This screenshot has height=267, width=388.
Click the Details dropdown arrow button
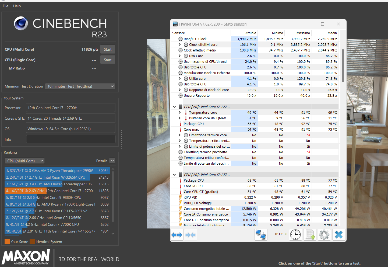112,161
